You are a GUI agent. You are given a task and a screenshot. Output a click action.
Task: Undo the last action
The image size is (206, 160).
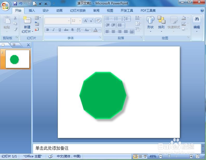tap(21, 4)
